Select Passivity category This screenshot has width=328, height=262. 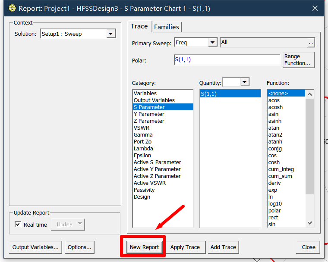click(x=163, y=190)
